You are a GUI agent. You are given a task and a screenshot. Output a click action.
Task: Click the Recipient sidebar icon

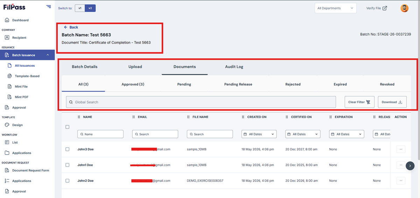point(7,38)
